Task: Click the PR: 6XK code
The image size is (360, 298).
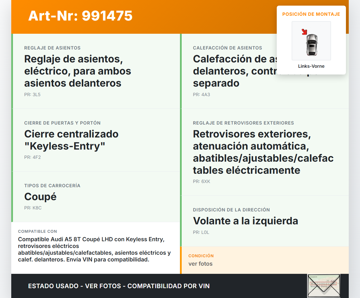Action: pos(201,181)
